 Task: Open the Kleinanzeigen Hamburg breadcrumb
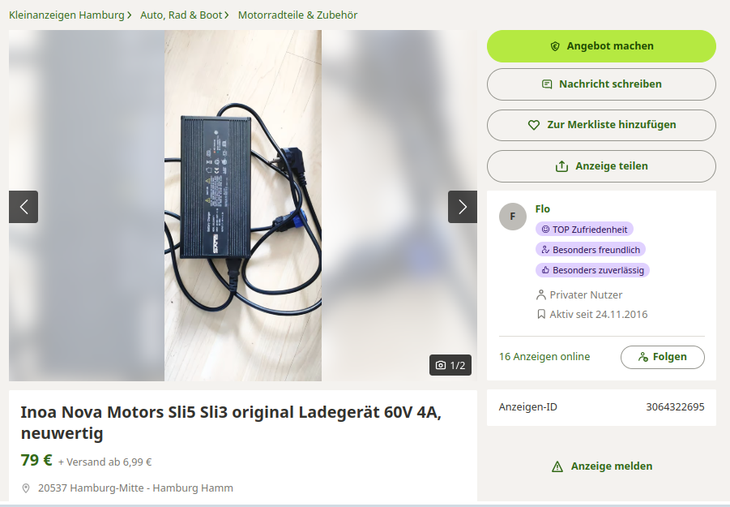coord(66,15)
